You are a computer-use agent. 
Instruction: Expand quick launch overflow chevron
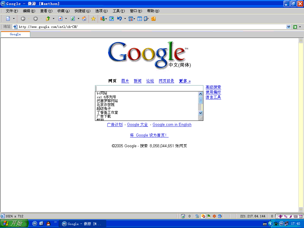pos(56,222)
